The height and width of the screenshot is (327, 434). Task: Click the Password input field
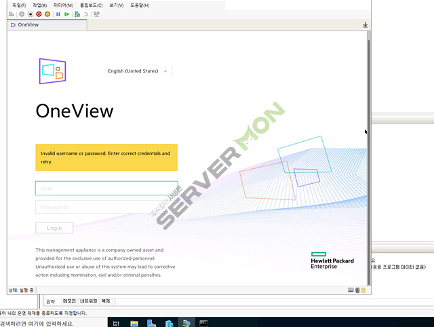(106, 207)
